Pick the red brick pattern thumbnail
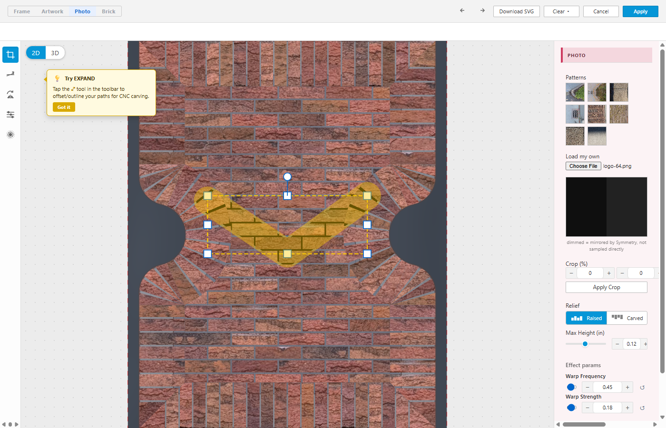Screen dimensions: 666x428 pos(597,114)
